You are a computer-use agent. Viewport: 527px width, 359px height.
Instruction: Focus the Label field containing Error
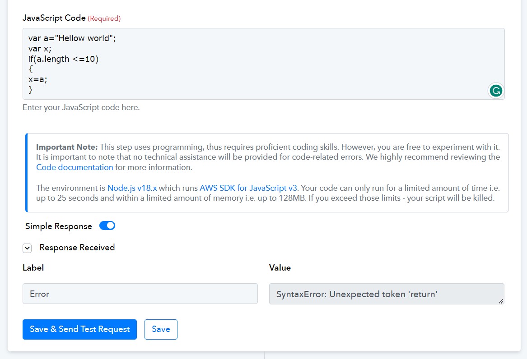click(x=140, y=294)
